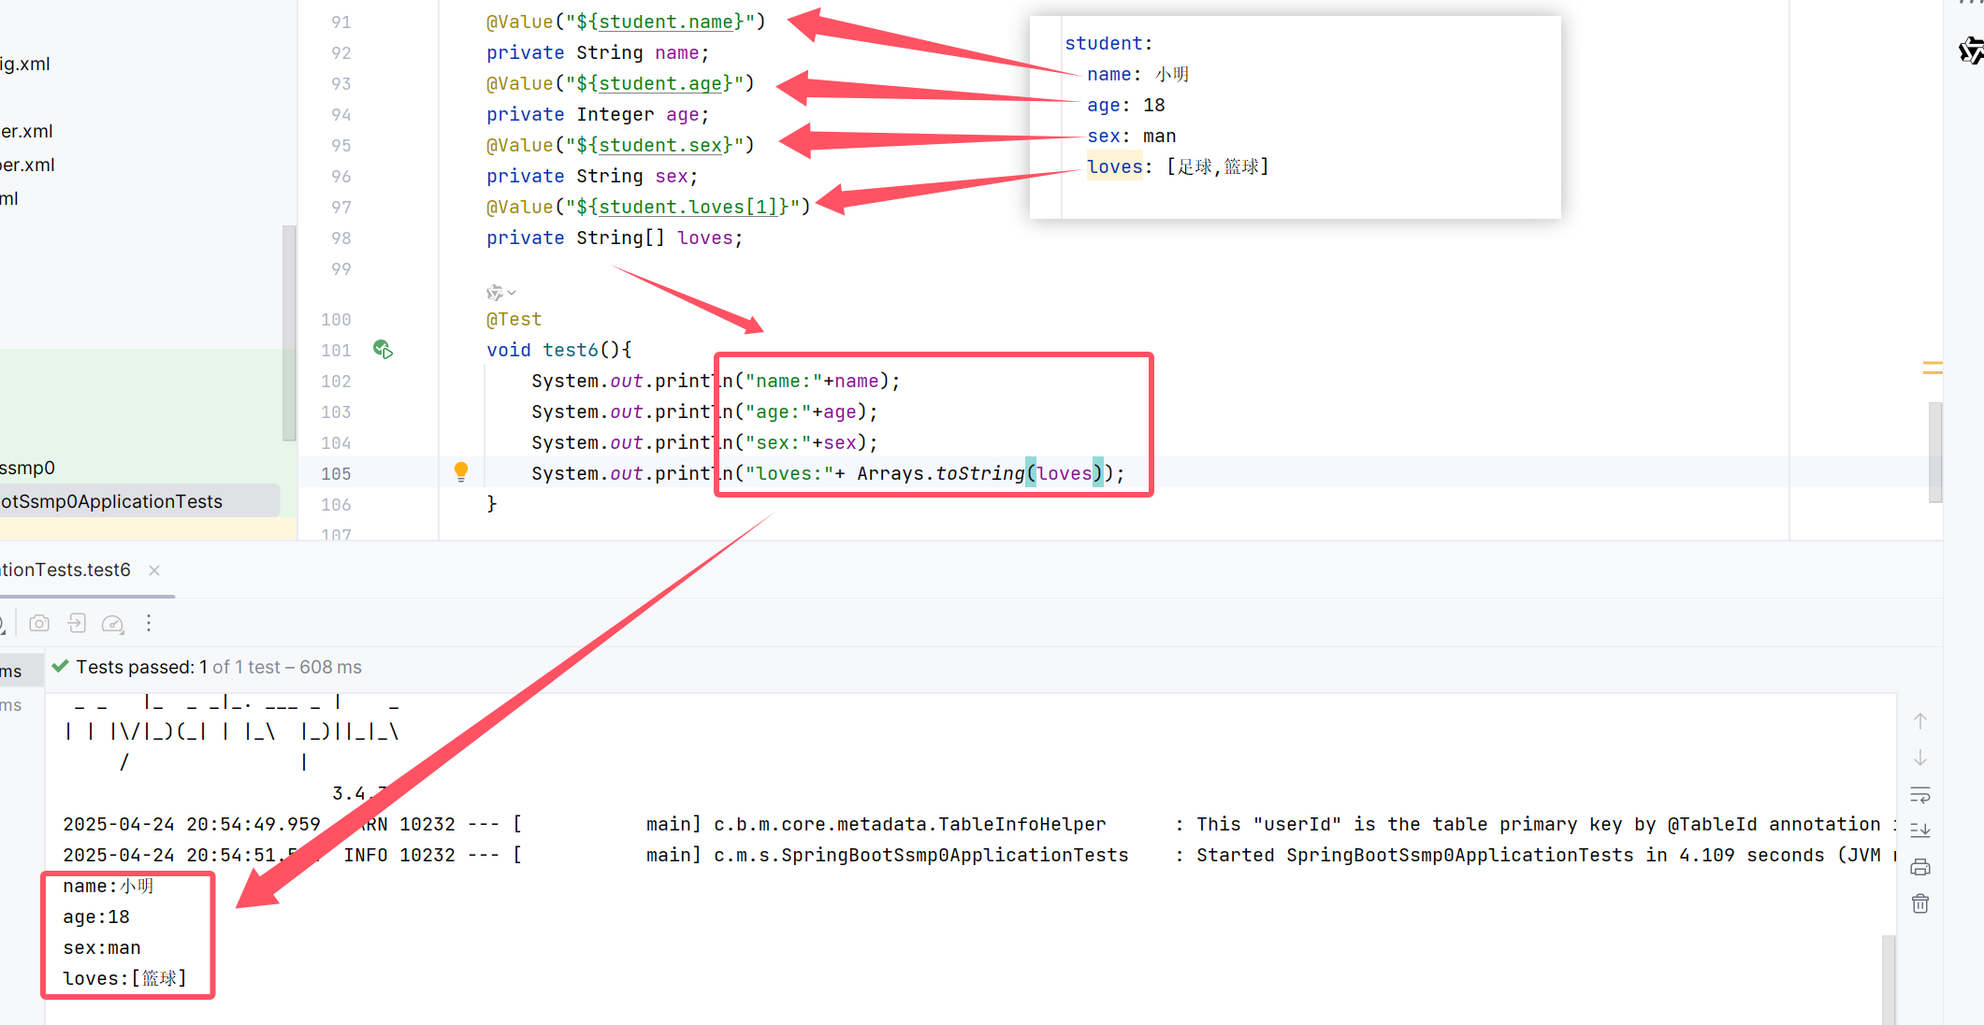Click the import tests icon

77,623
